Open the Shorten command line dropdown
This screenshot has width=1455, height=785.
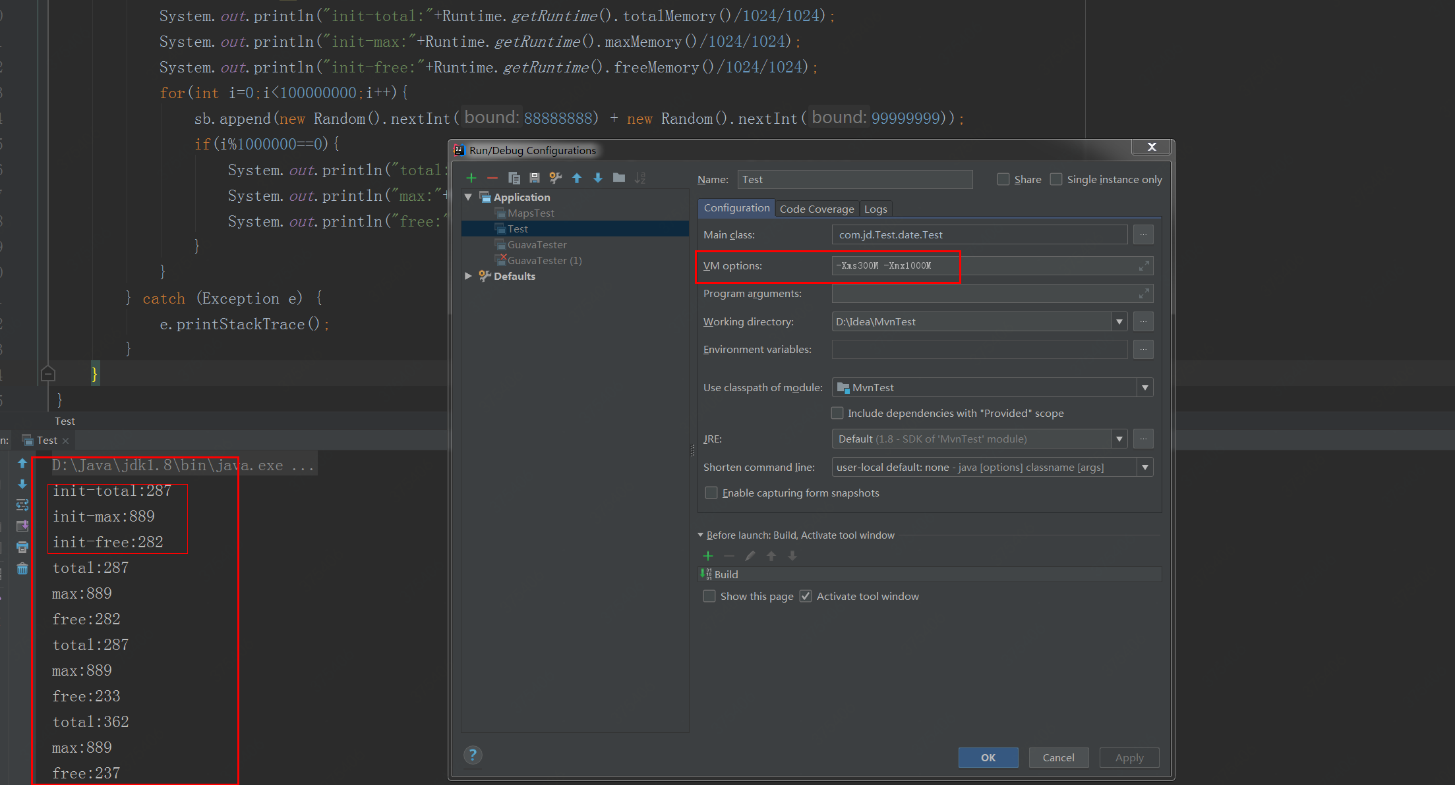(x=1145, y=467)
